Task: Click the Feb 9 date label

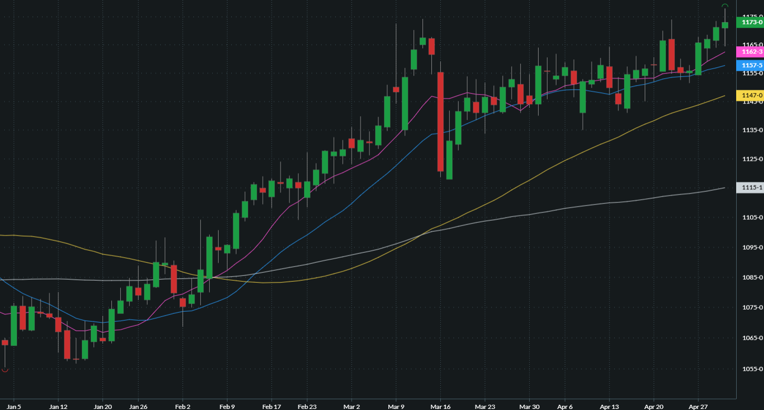Action: tap(227, 406)
